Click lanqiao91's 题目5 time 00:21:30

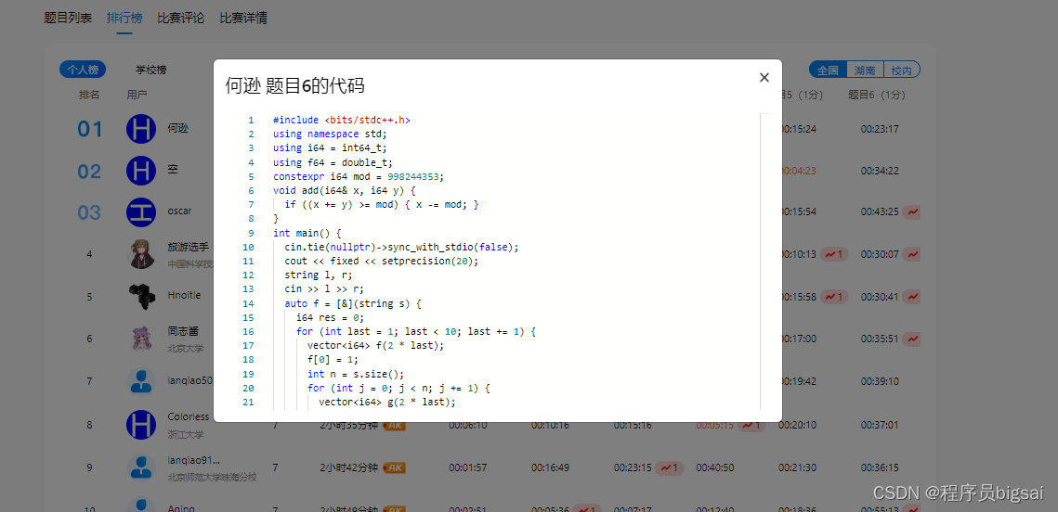tap(798, 467)
